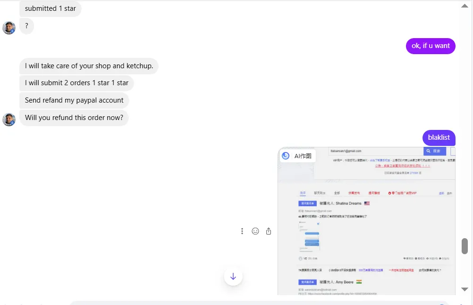Select 'I will take care of your shop and ketchup.'

click(89, 66)
